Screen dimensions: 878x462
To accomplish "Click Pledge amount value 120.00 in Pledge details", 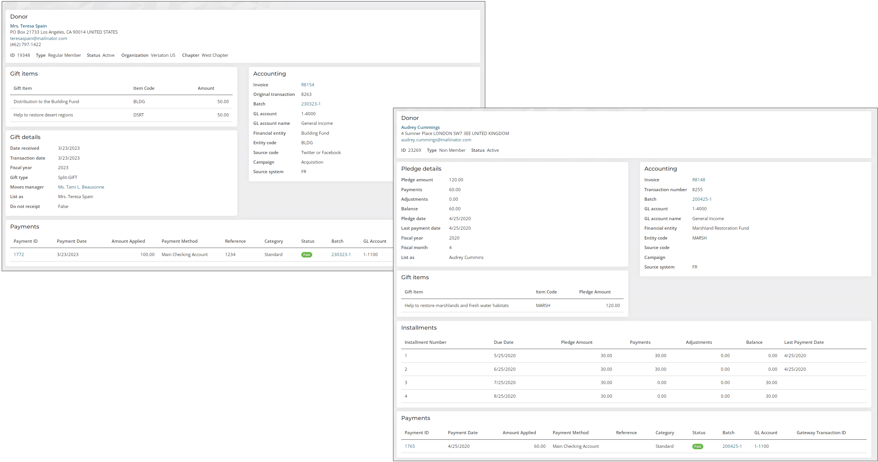I will click(456, 180).
